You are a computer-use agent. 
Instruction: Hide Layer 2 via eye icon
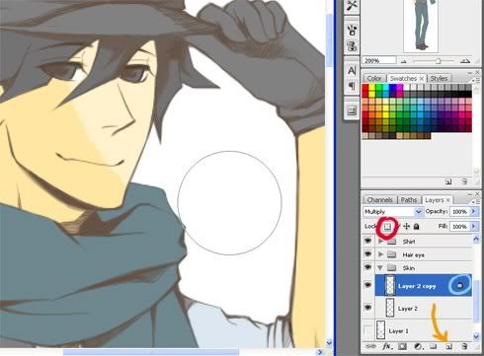coord(367,308)
